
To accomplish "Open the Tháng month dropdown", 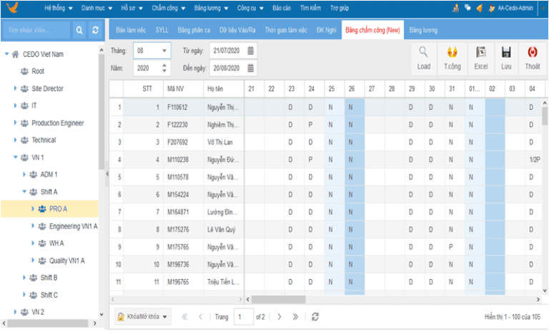I will click(x=165, y=51).
